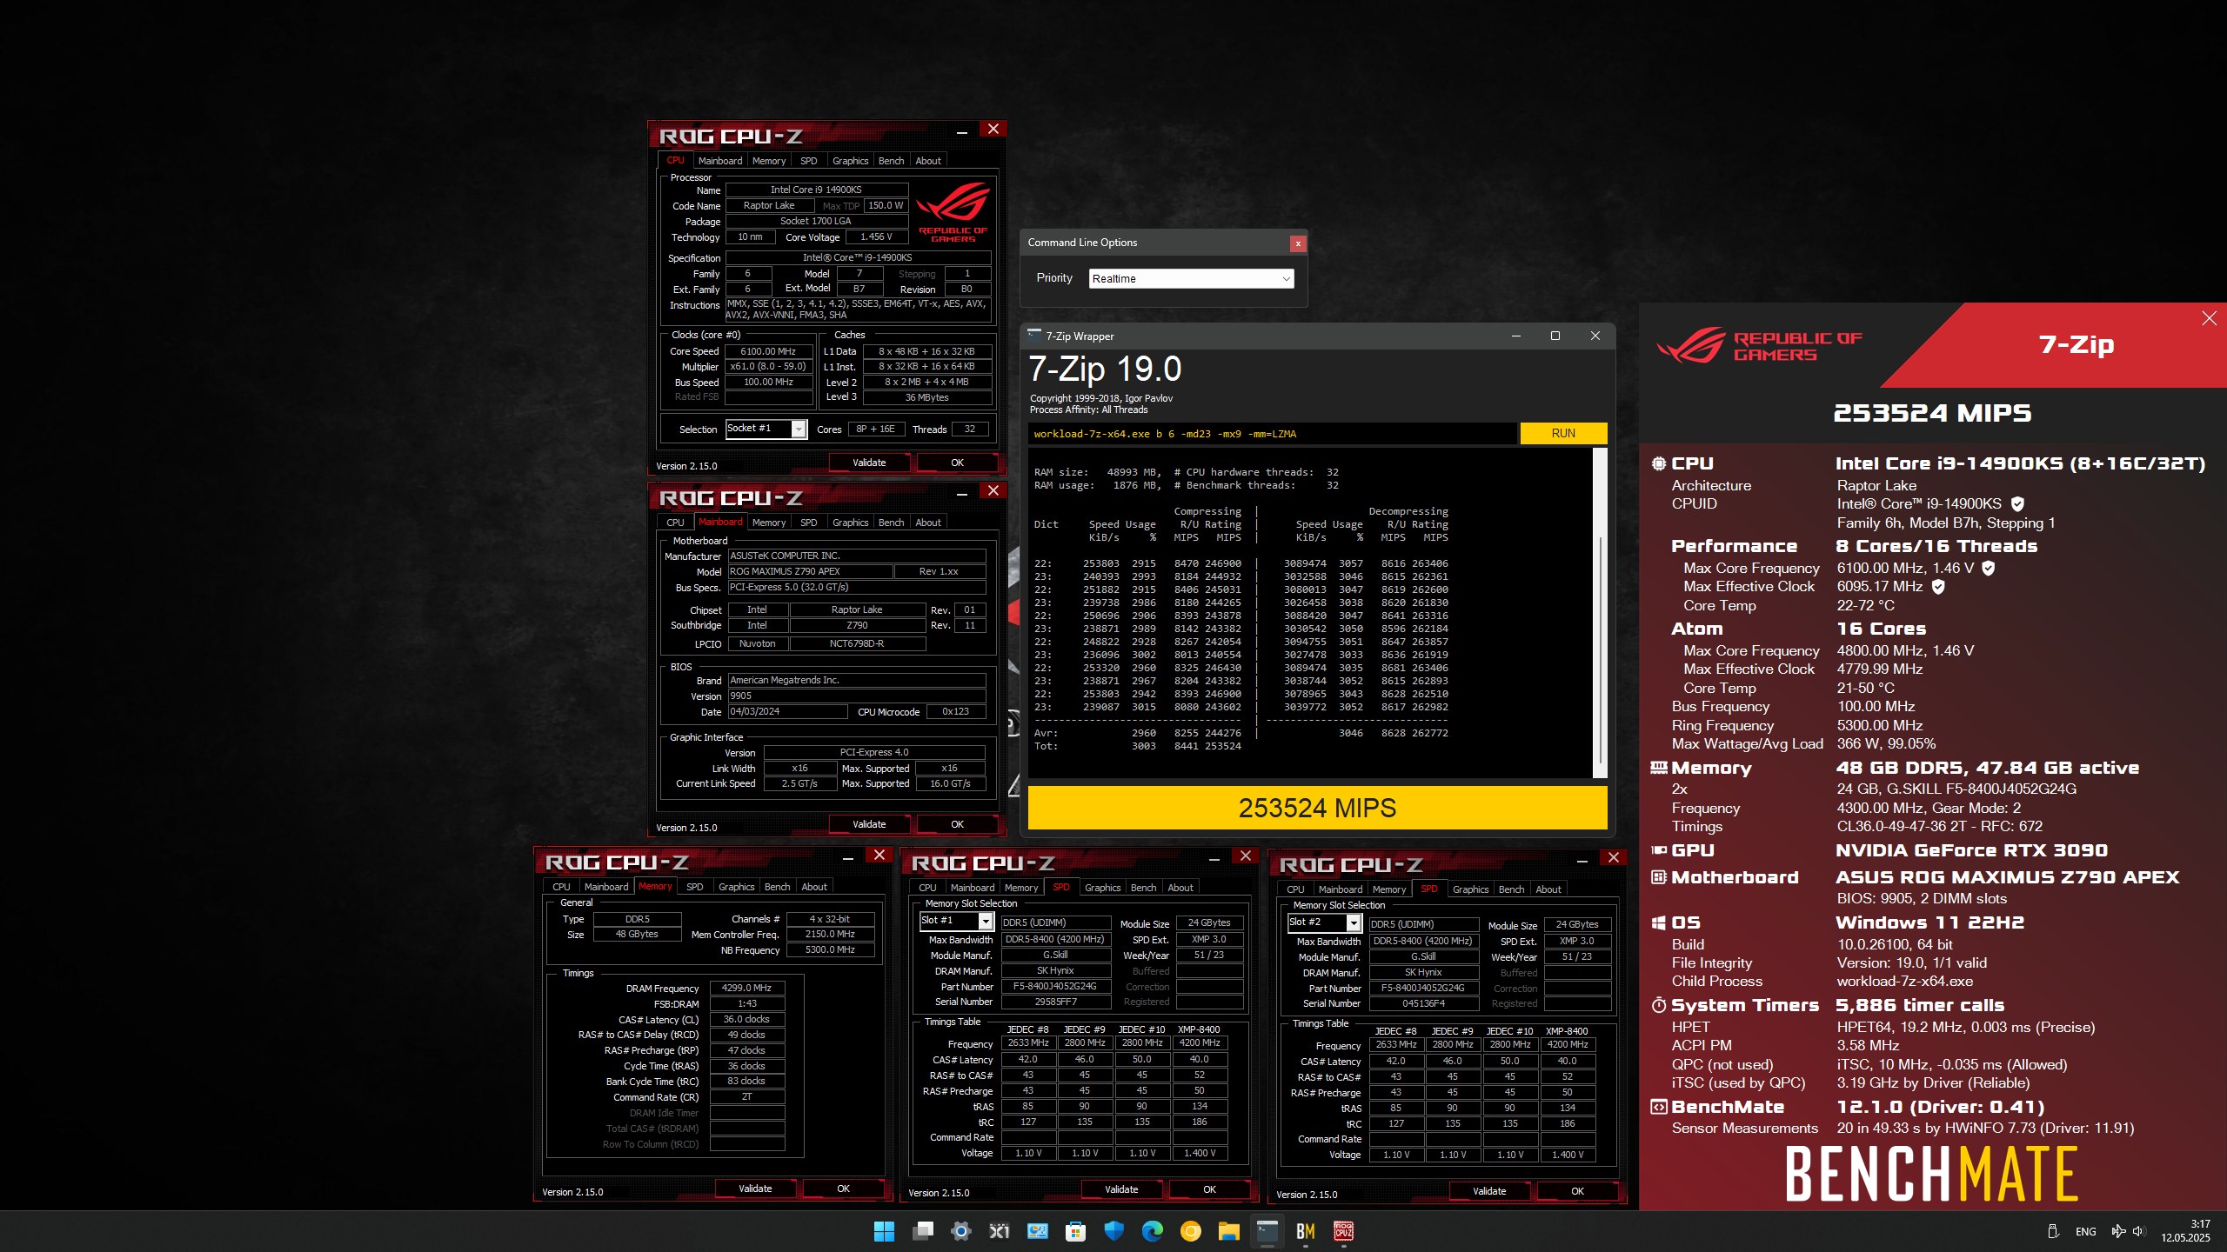The image size is (2227, 1252).
Task: Click the Motherboard icon in the BenchMate panel
Action: click(x=1659, y=877)
